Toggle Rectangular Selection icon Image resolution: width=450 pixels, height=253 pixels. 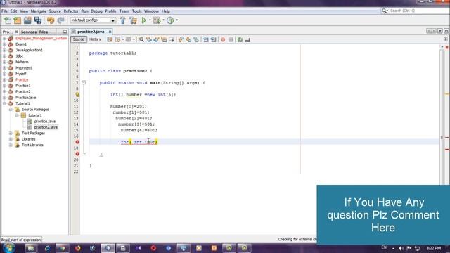[172, 39]
